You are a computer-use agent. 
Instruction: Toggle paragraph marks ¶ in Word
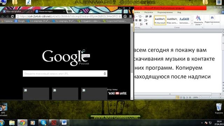(147, 24)
